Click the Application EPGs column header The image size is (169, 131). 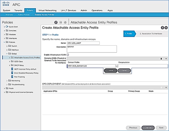pos(50,91)
